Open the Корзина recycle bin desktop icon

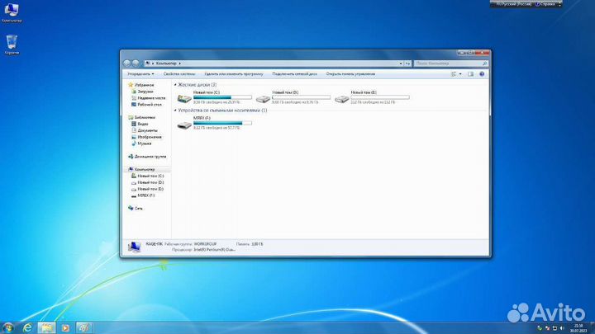click(12, 42)
